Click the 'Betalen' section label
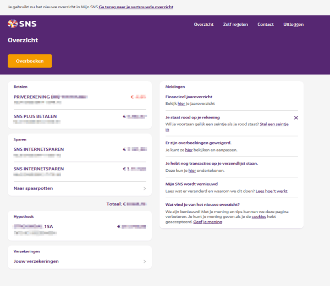Viewport: 330px width, 286px height. point(20,87)
